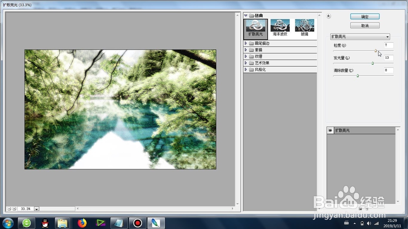Expand the 风格化 filter folder
This screenshot has width=408, height=229.
[246, 69]
